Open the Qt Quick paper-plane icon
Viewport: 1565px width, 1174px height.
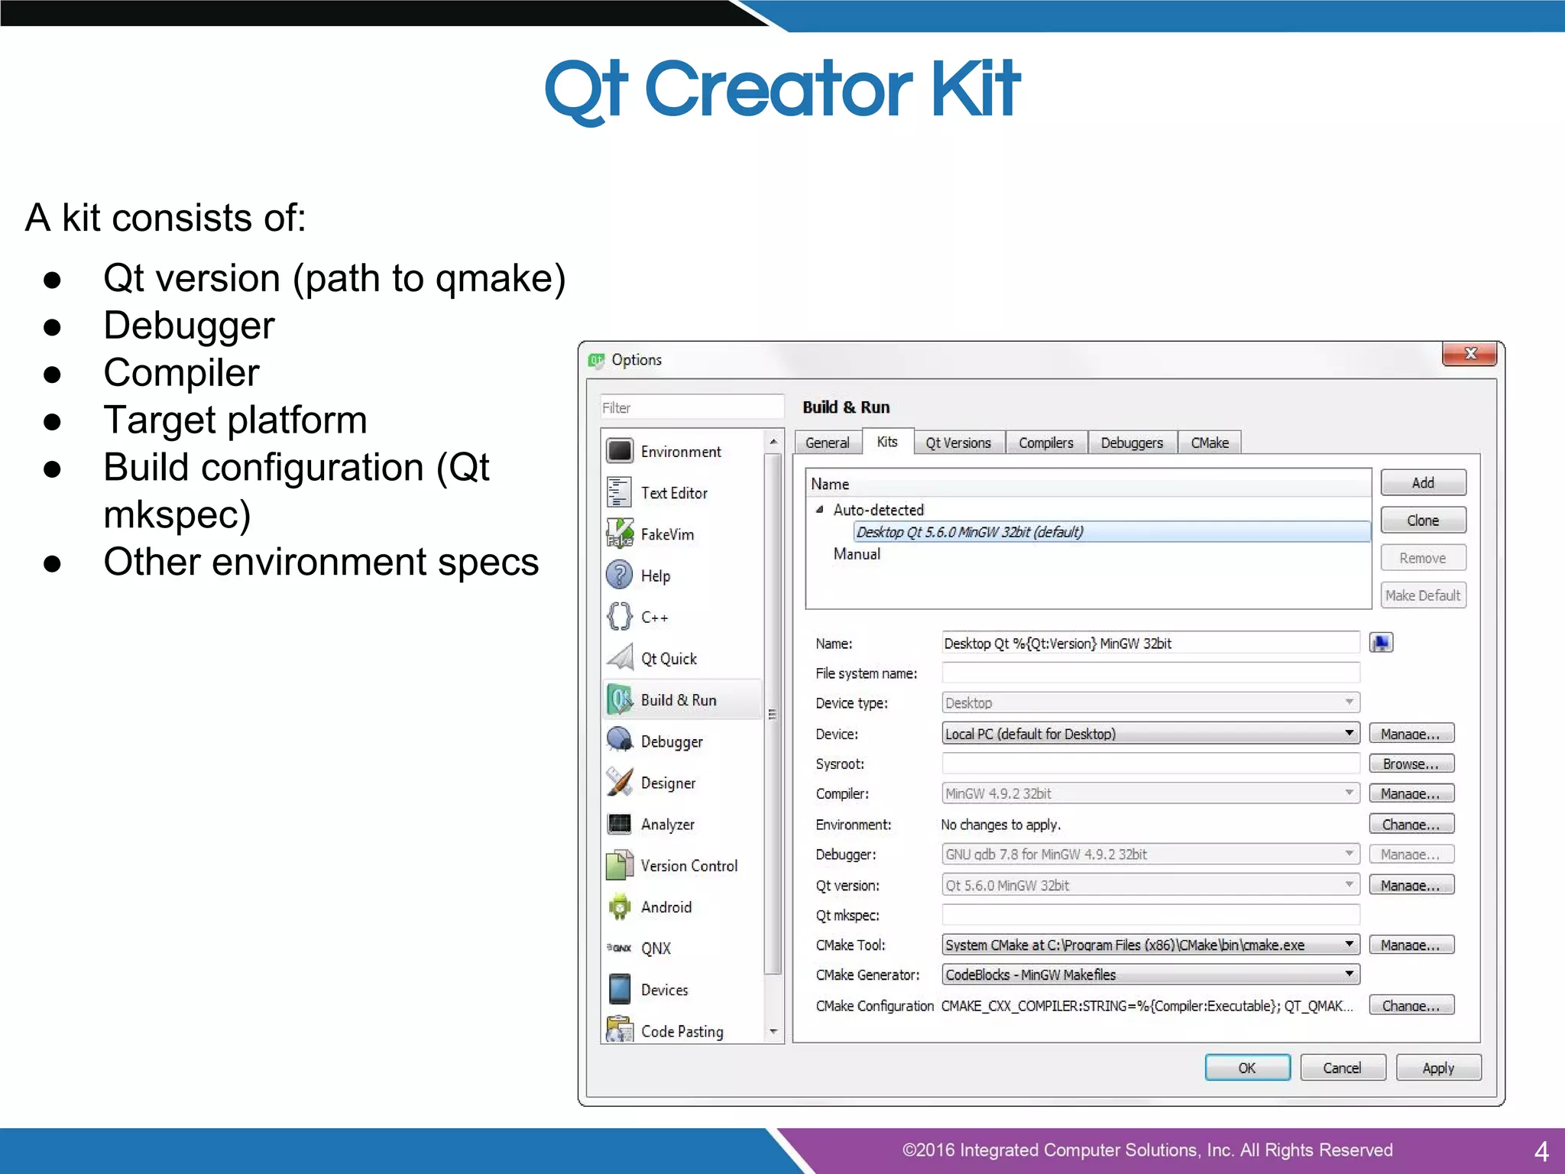620,657
